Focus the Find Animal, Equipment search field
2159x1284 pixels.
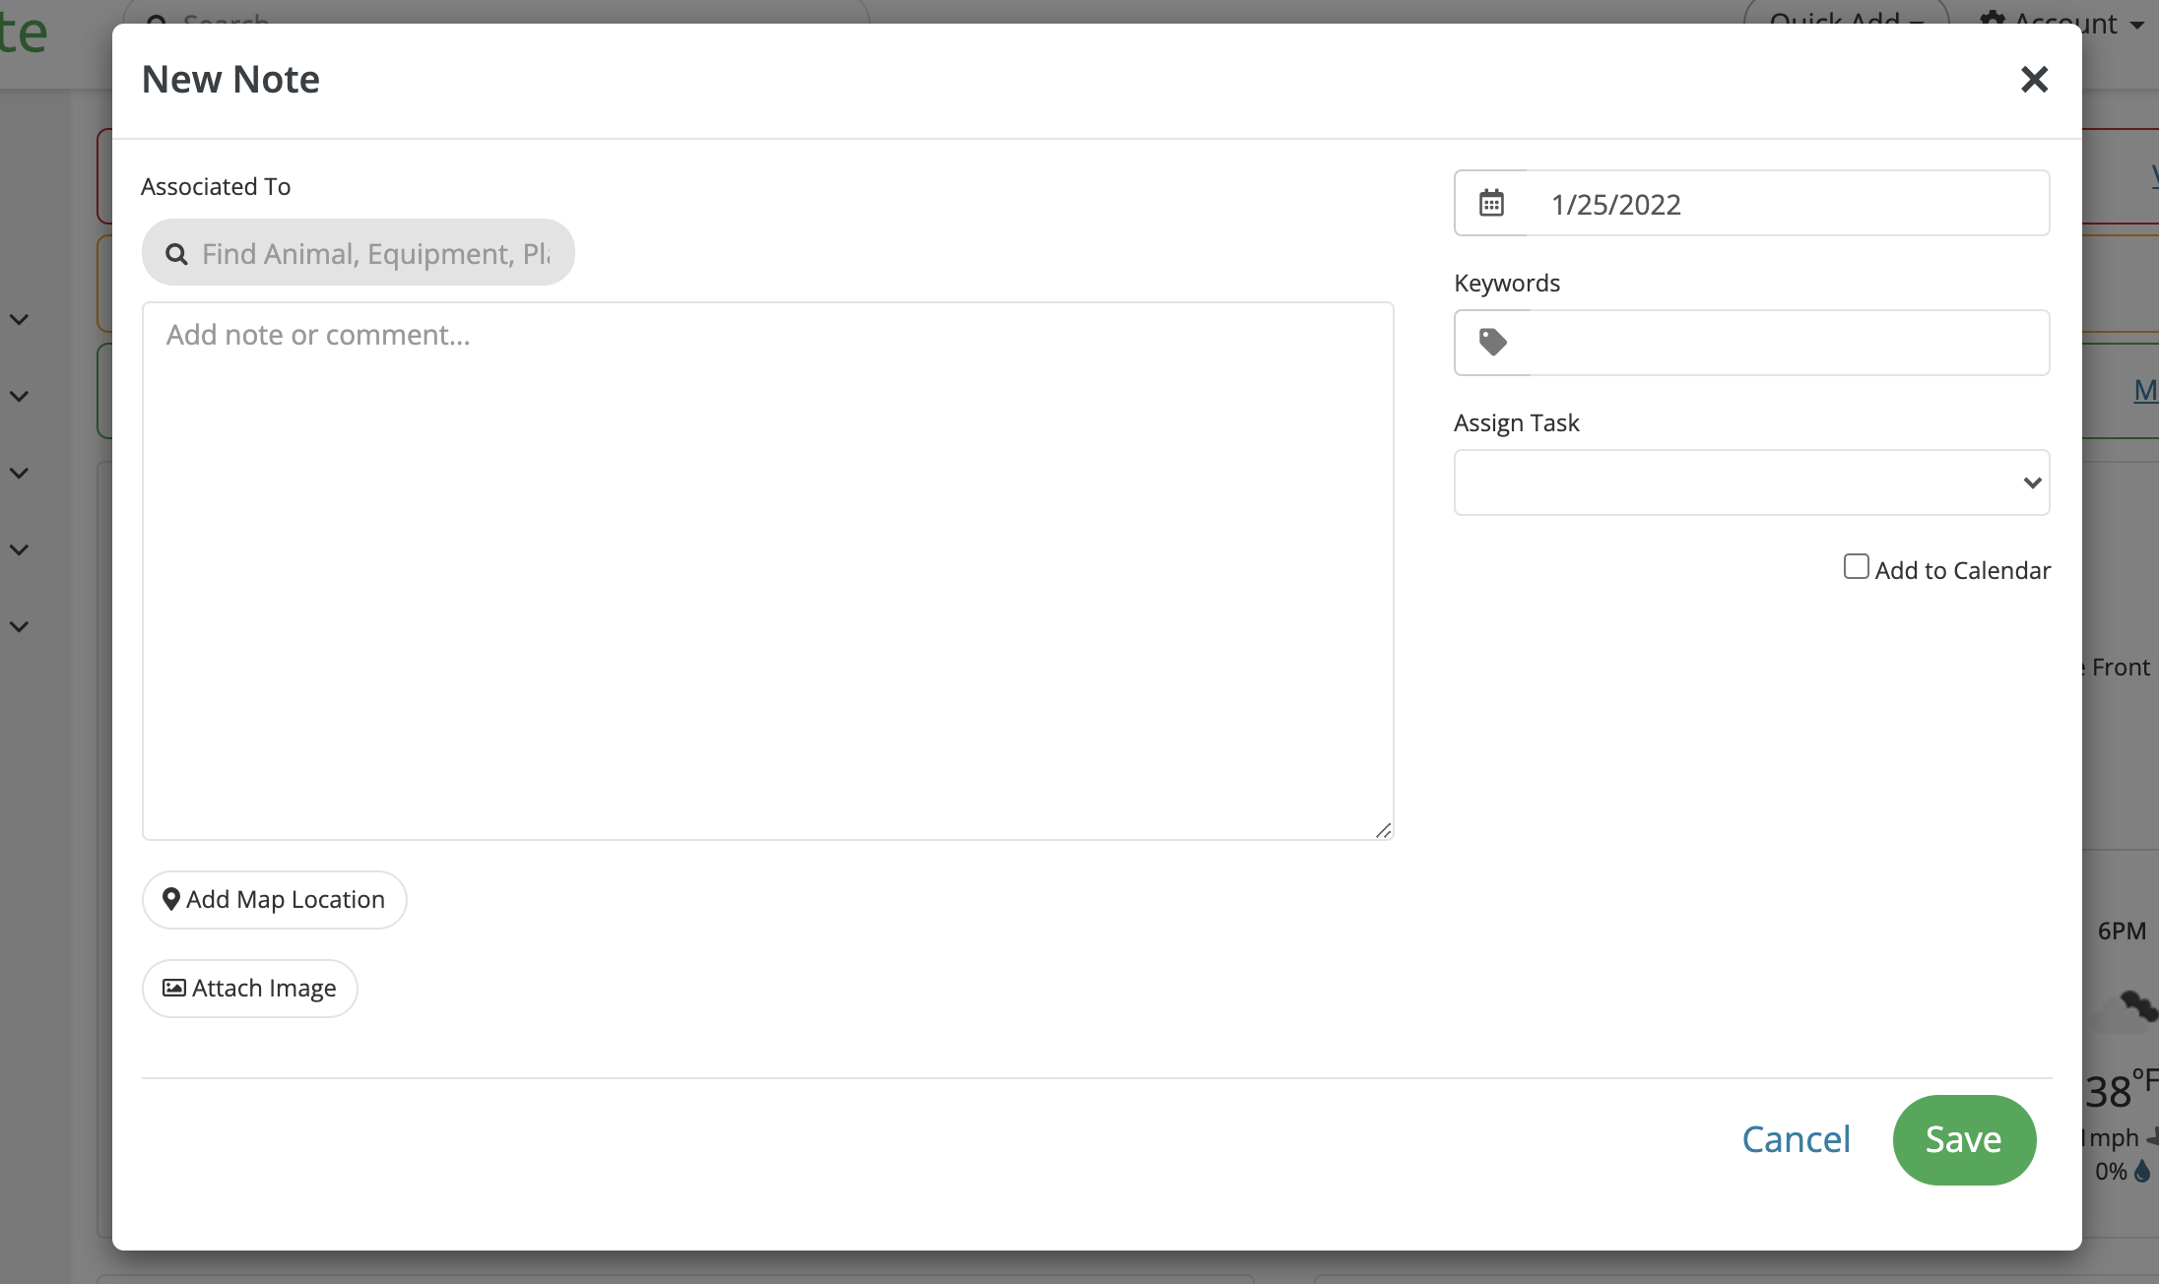pyautogui.click(x=376, y=254)
